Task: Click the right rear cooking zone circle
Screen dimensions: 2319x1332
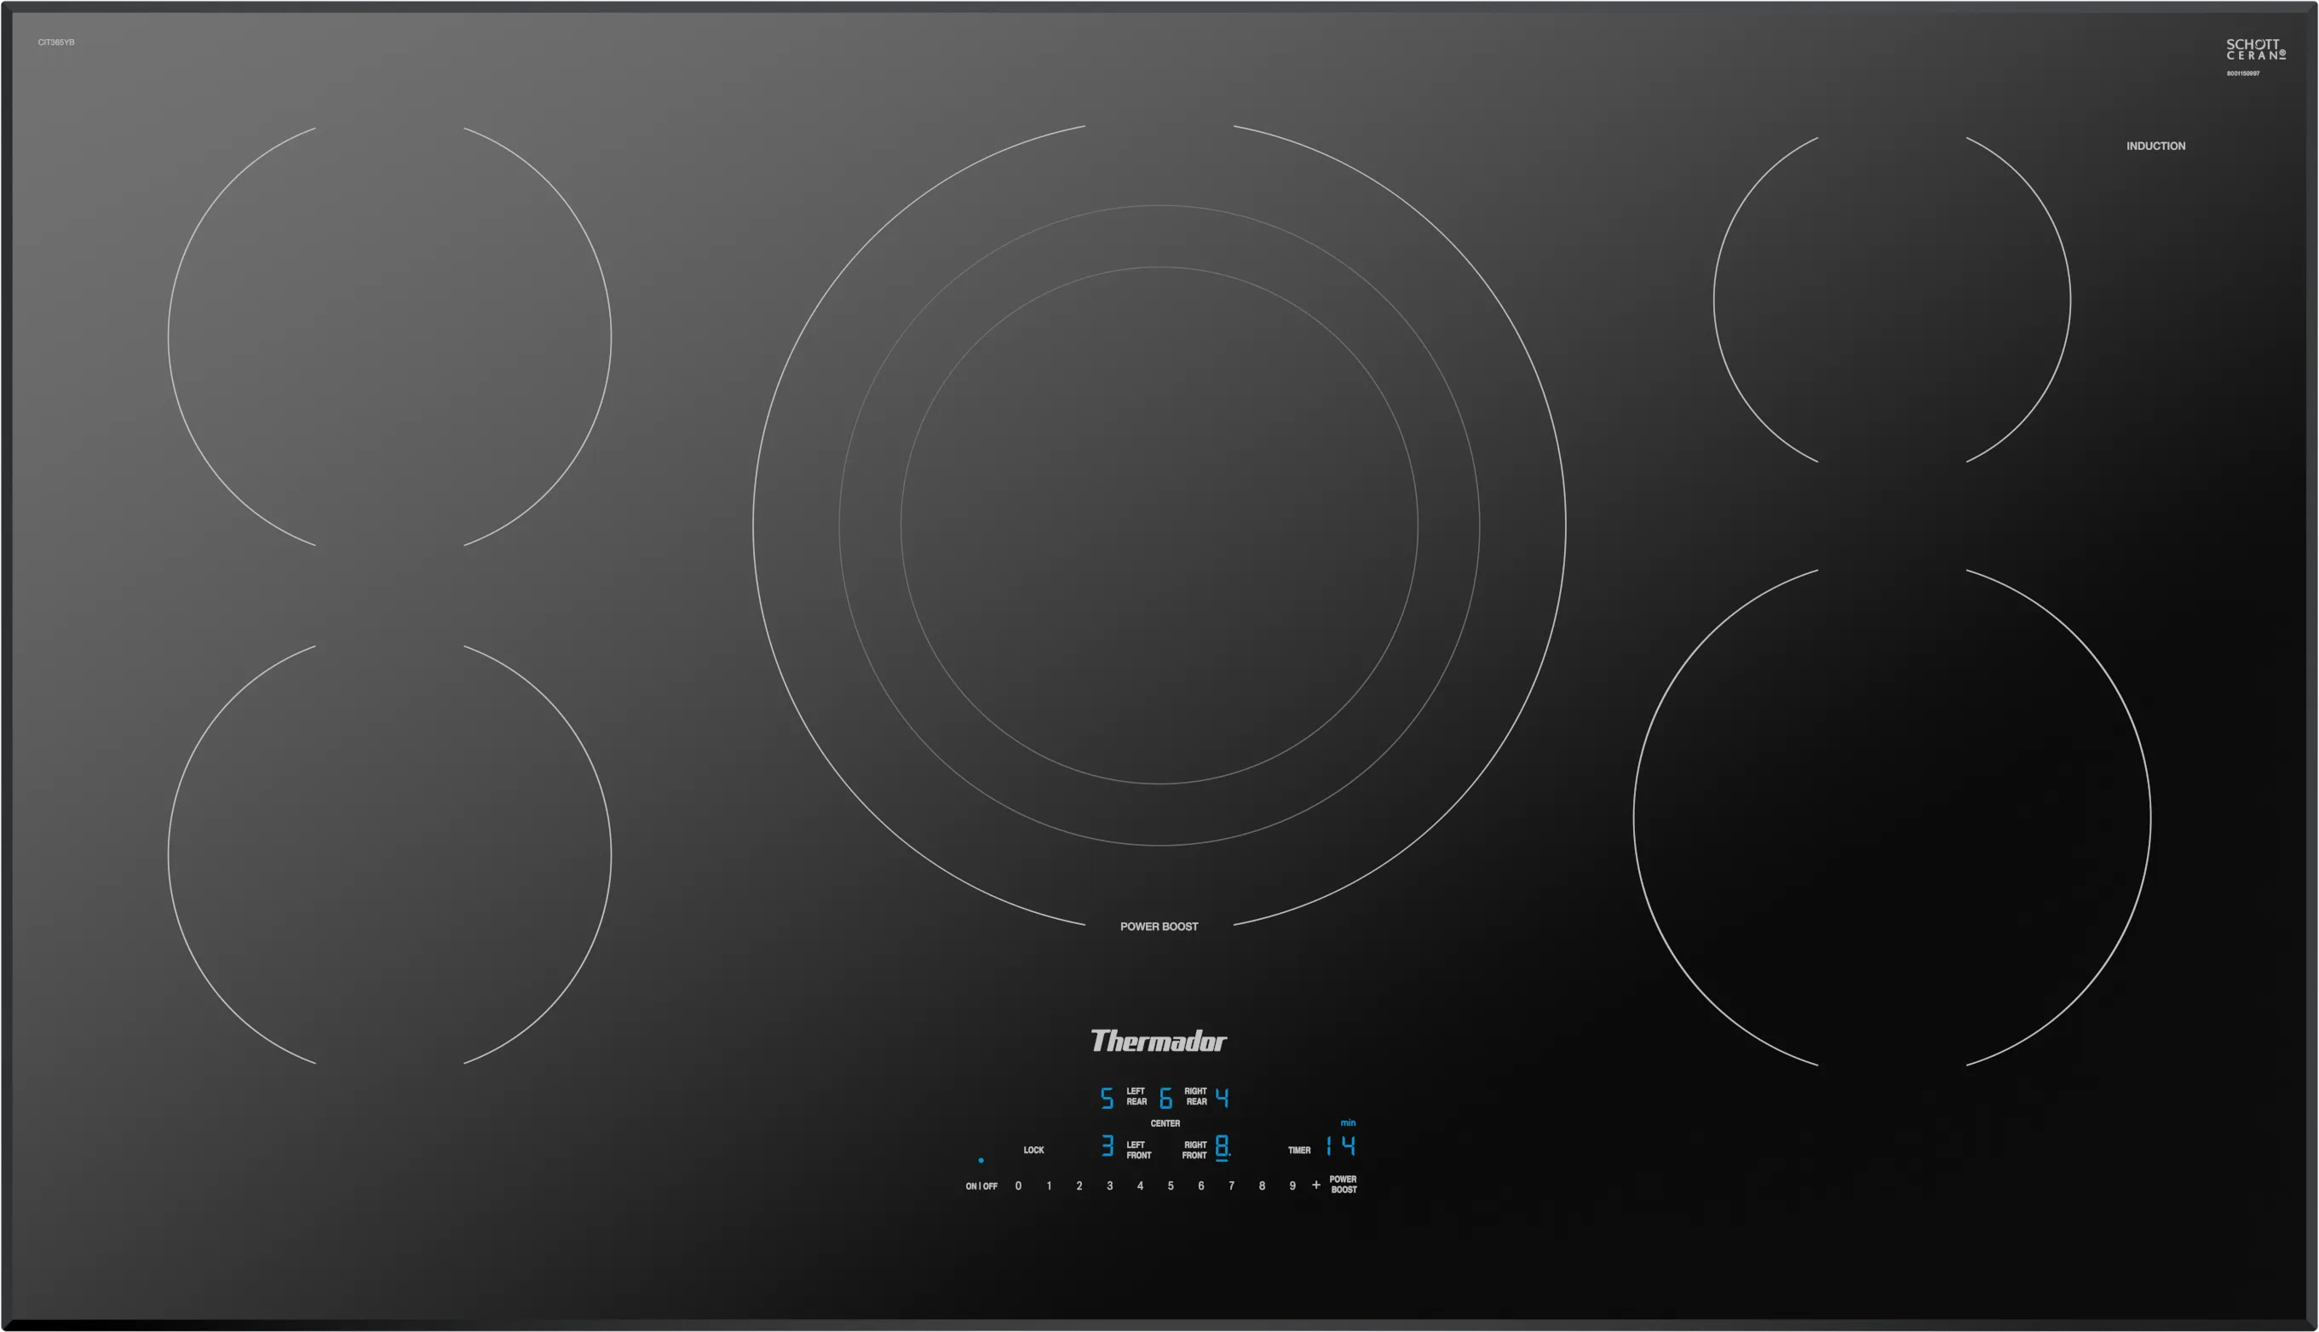Action: [x=1891, y=300]
